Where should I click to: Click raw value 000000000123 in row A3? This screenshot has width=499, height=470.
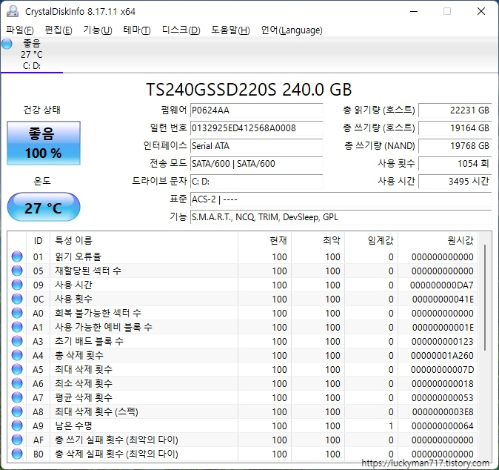click(442, 341)
